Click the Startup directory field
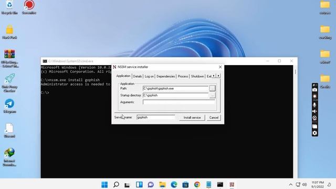 [175, 95]
